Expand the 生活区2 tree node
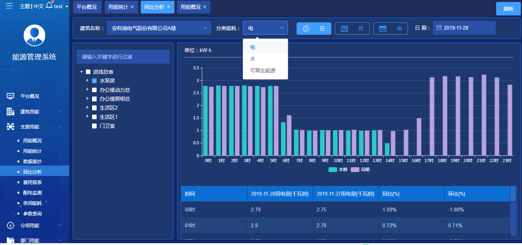This screenshot has width=522, height=245. pyautogui.click(x=88, y=107)
